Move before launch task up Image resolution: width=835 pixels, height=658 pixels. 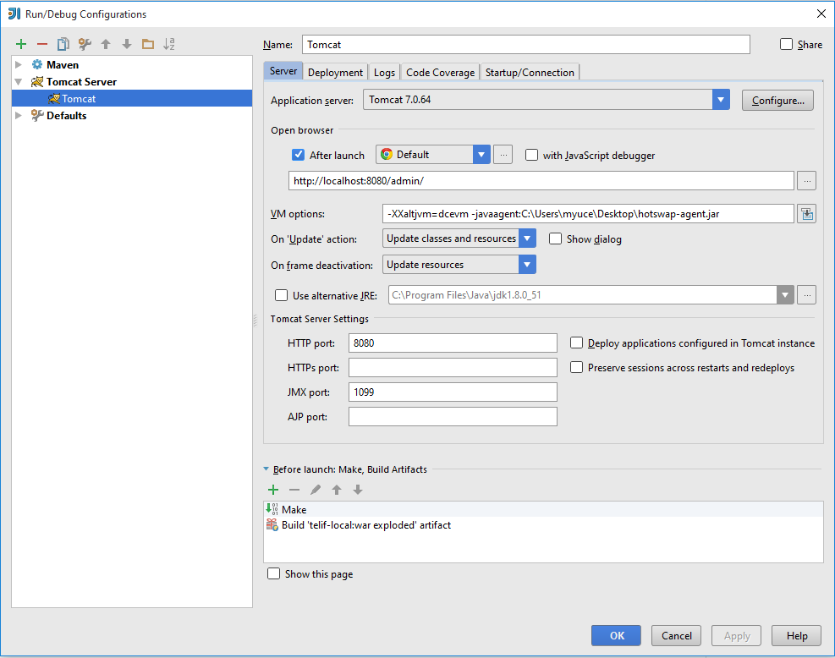tap(337, 490)
